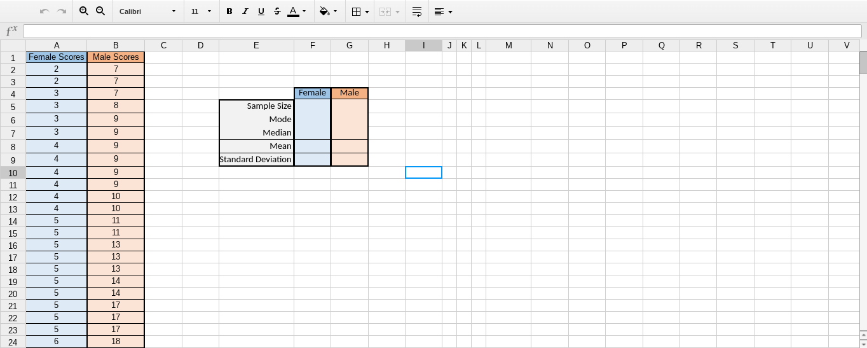This screenshot has width=867, height=348.
Task: Expand the merge cells dropdown arrow
Action: pos(398,11)
